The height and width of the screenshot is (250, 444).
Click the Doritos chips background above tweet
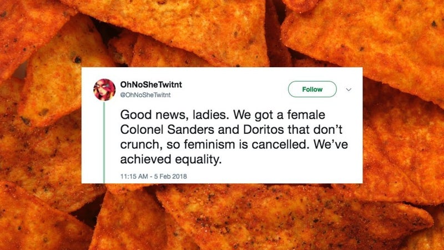(x=222, y=33)
